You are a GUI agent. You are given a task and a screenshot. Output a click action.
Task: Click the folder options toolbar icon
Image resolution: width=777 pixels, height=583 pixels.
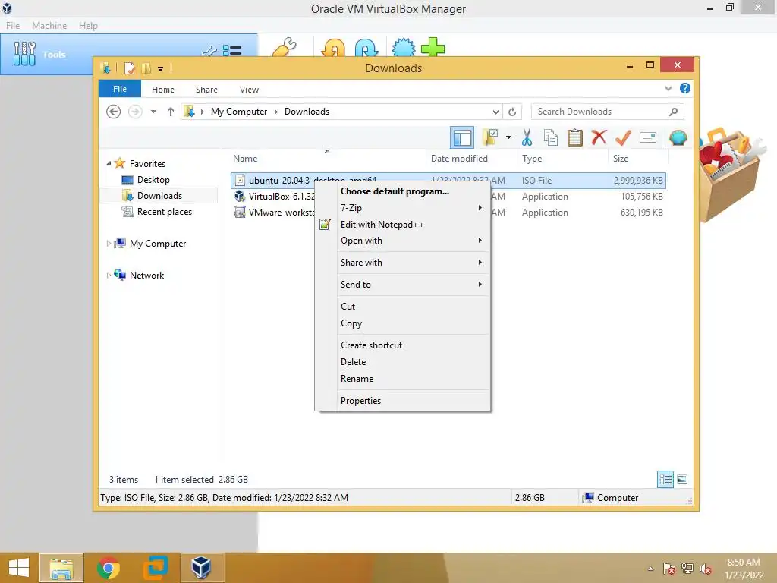coord(489,137)
